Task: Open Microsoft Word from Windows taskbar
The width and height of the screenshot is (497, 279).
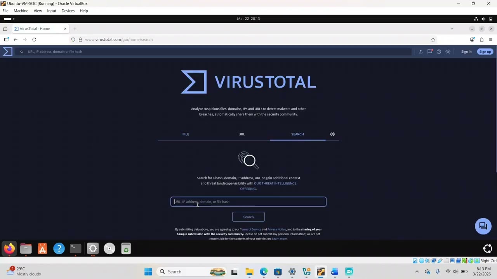Action: tap(335, 272)
